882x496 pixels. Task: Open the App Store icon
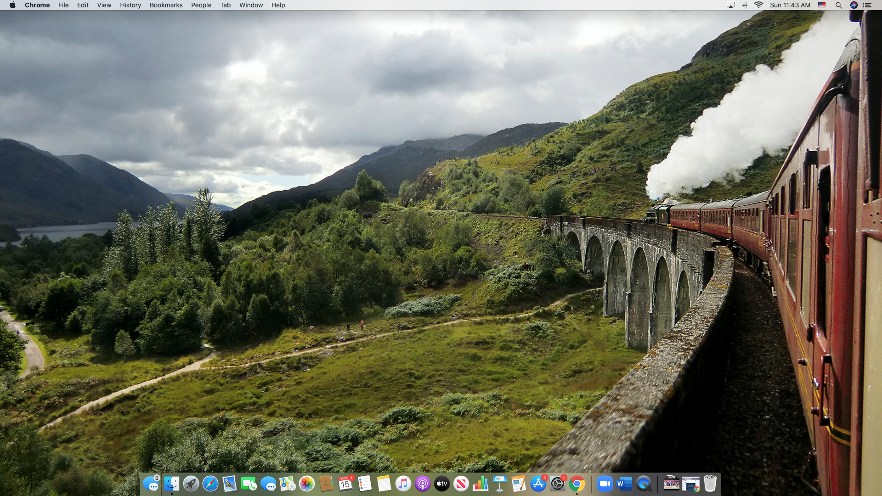538,484
